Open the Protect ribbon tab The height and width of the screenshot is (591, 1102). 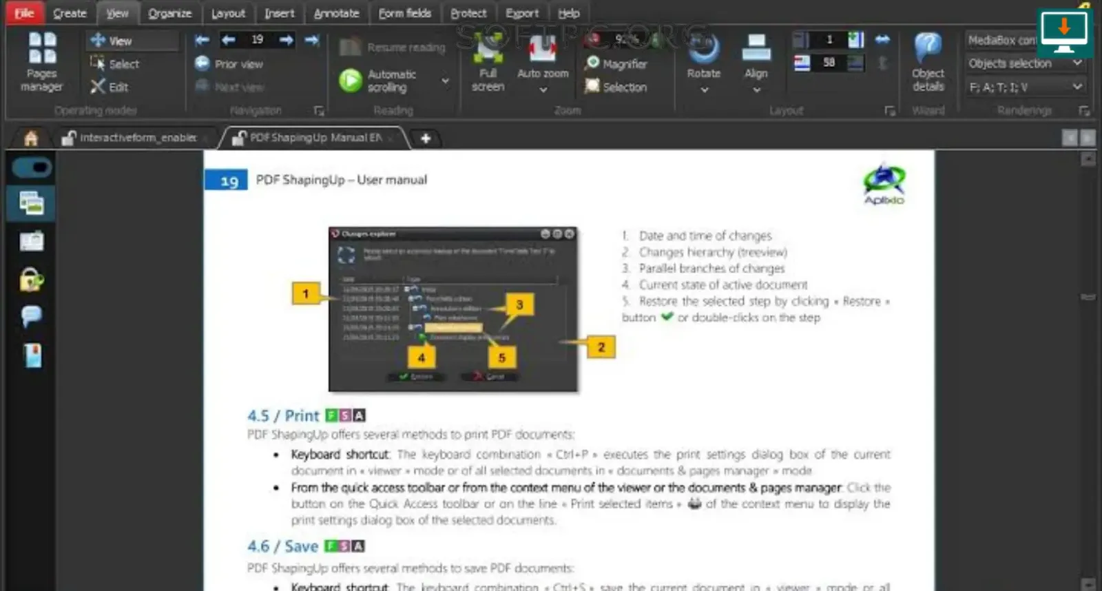468,13
